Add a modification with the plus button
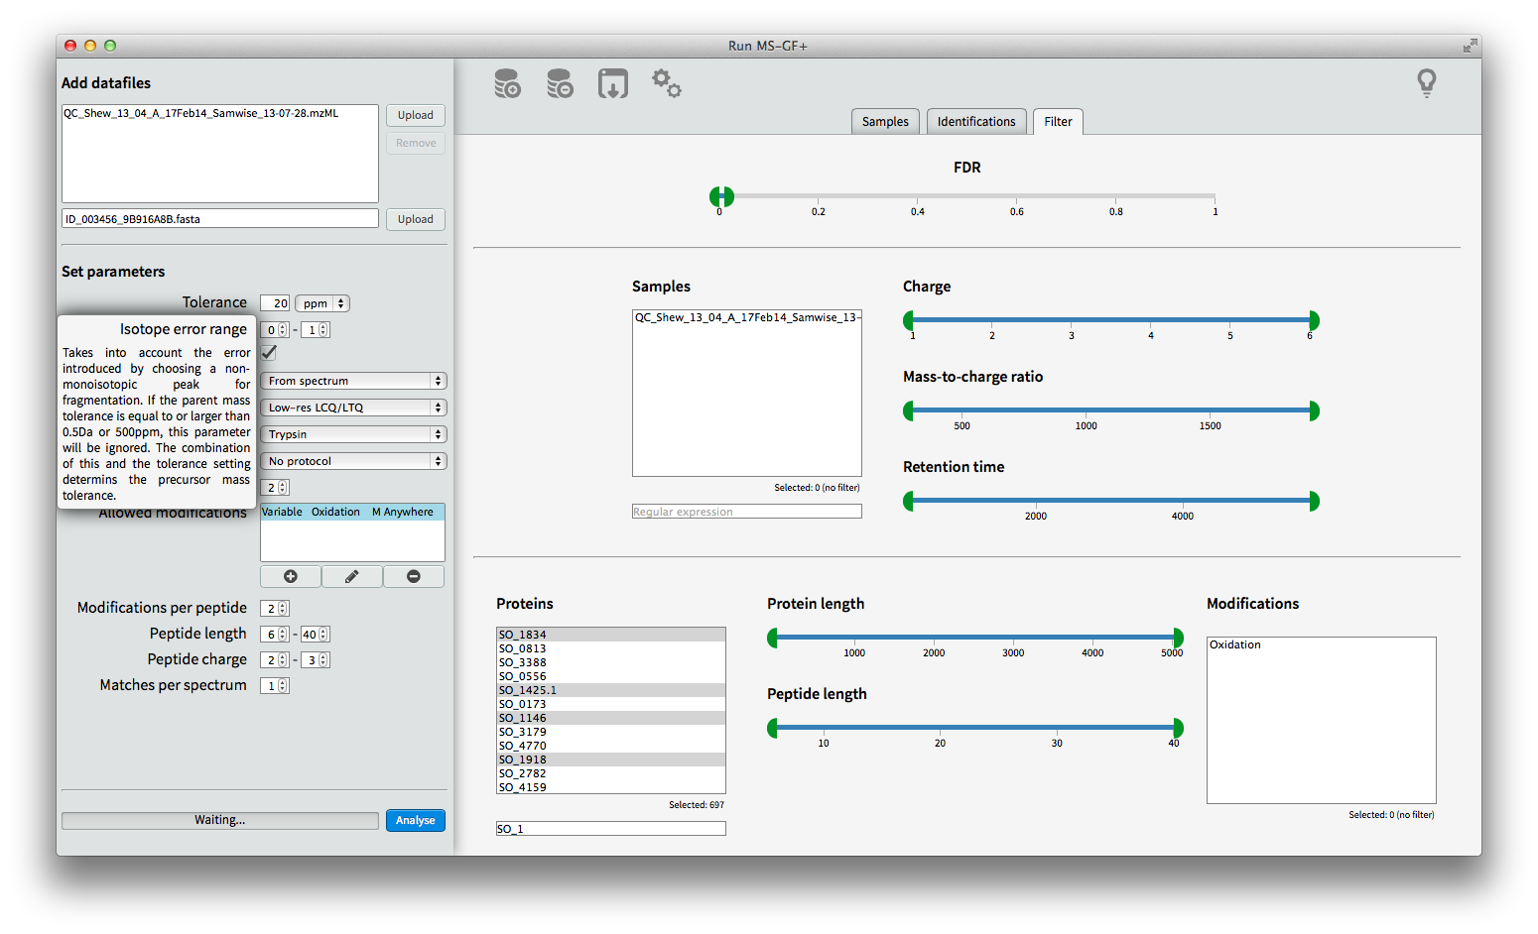This screenshot has height=934, width=1538. click(291, 576)
